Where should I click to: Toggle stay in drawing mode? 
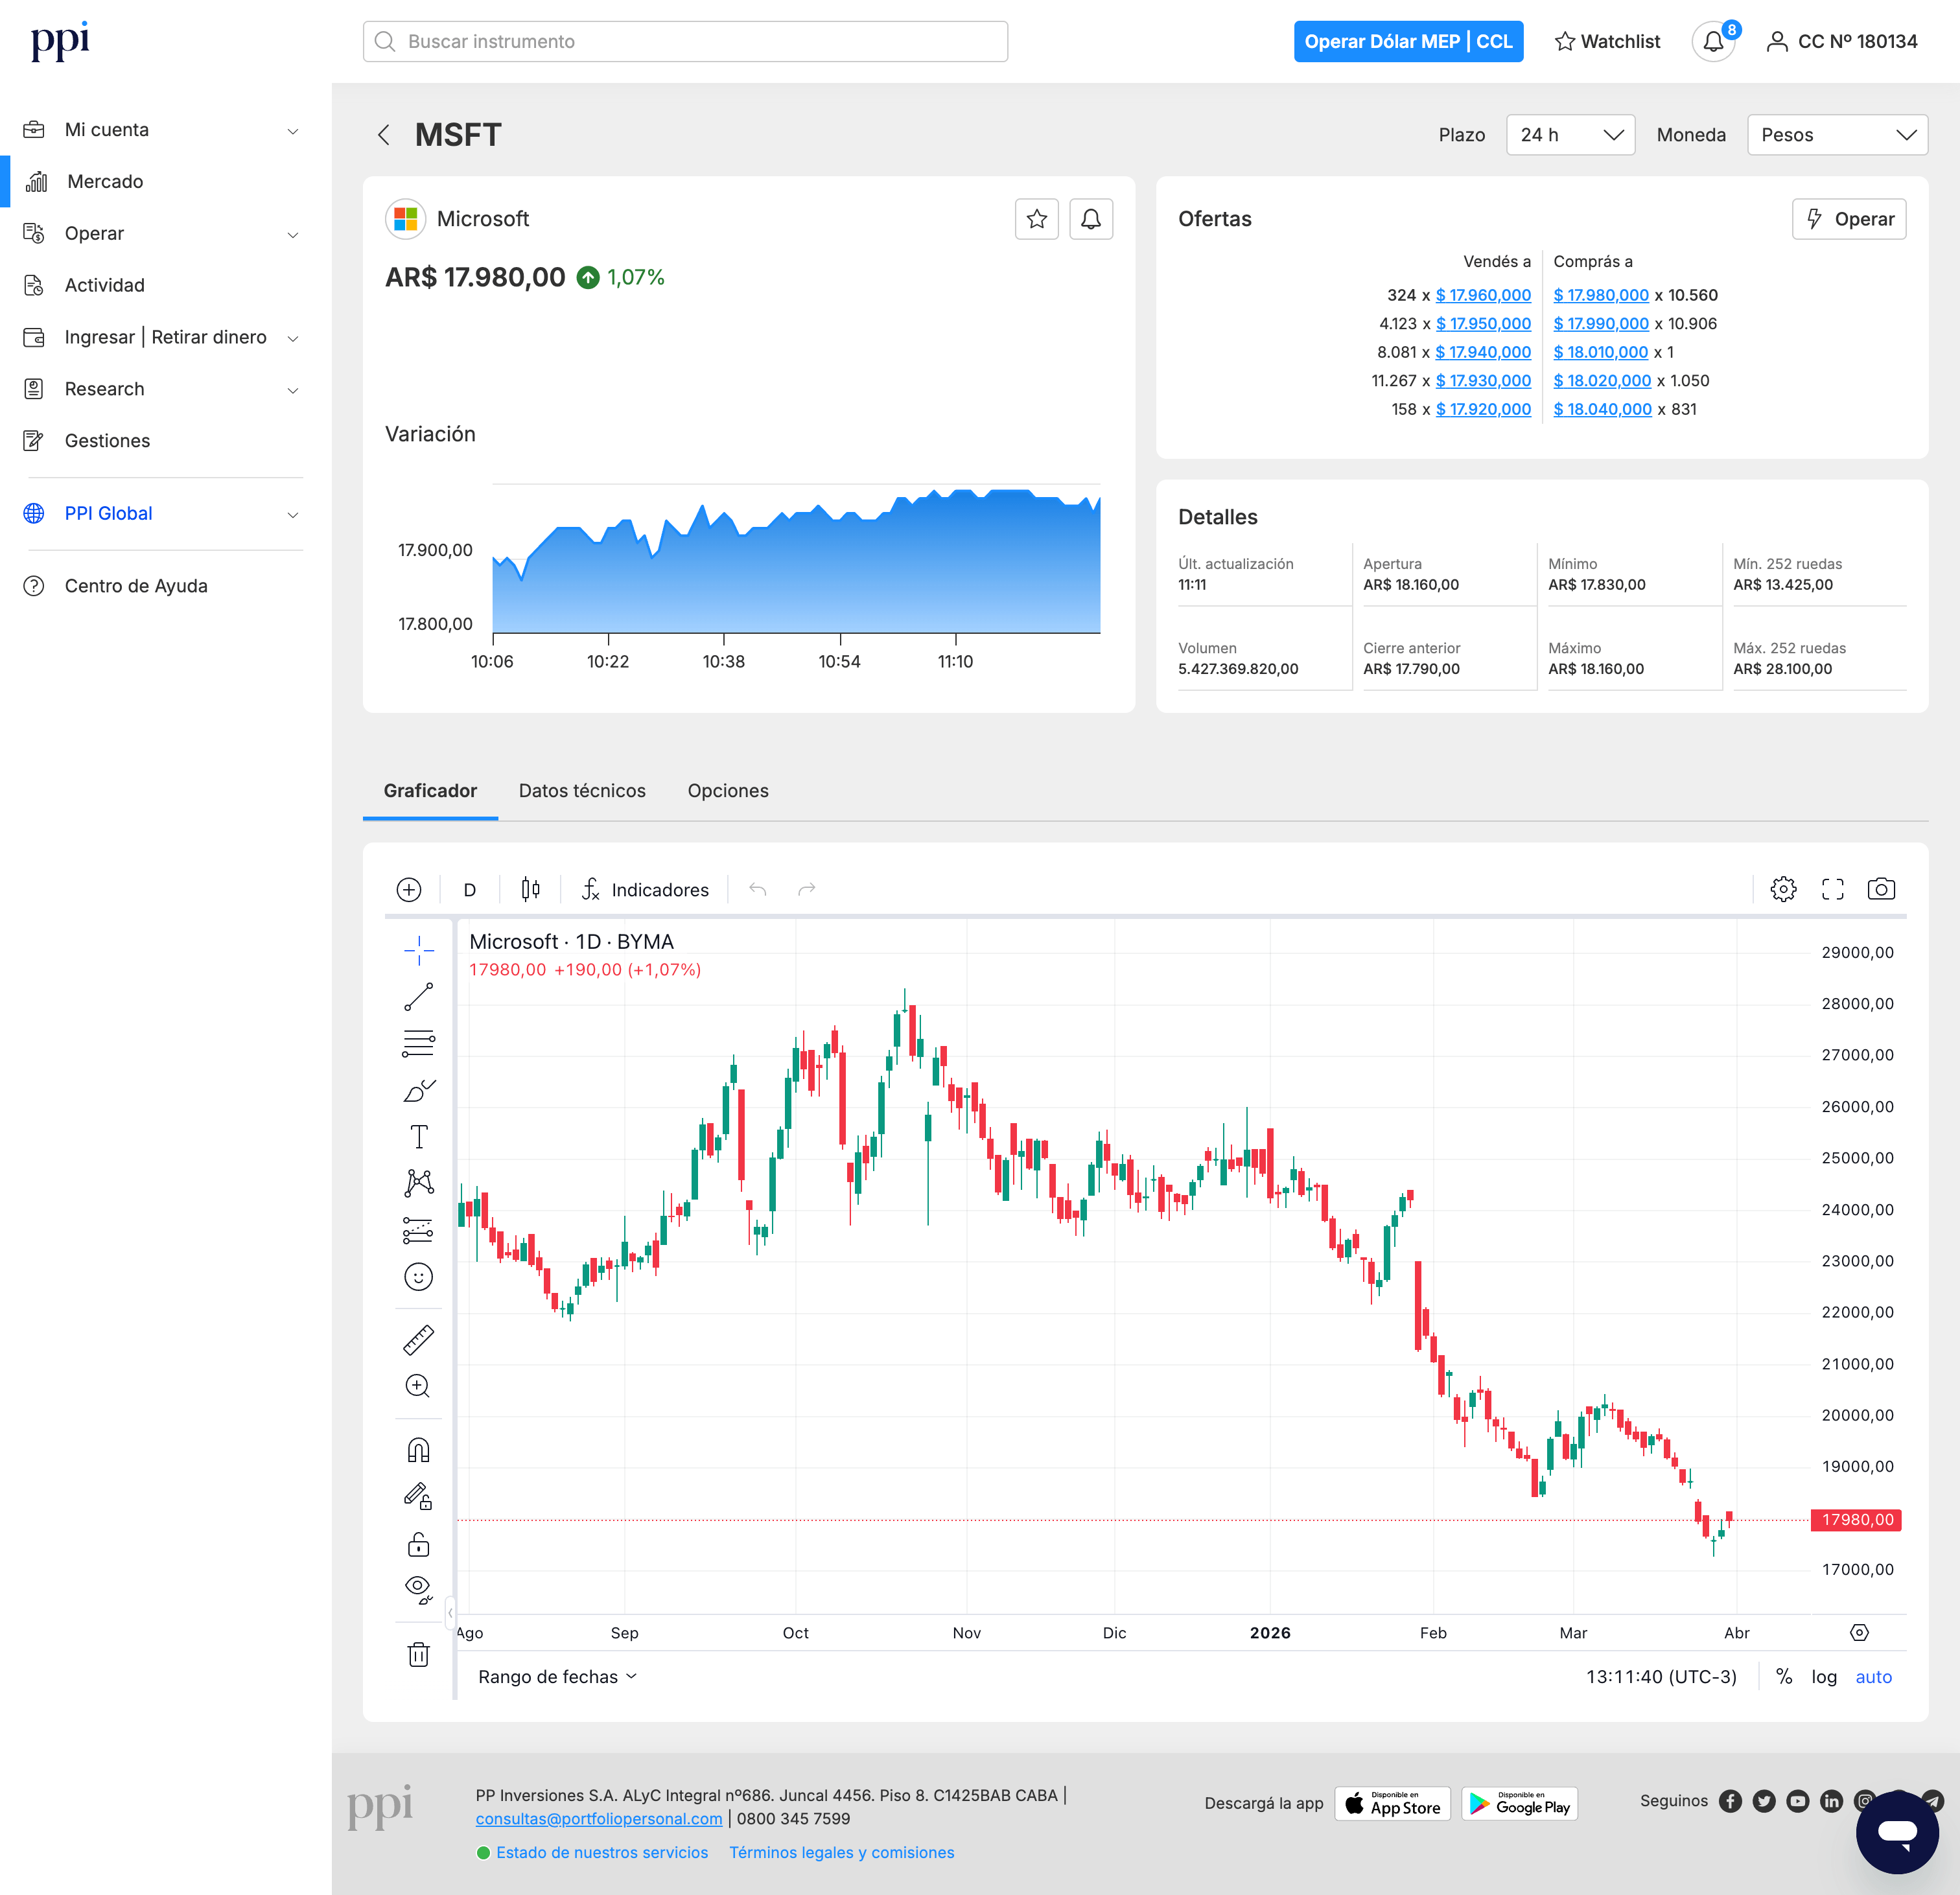coord(418,1496)
